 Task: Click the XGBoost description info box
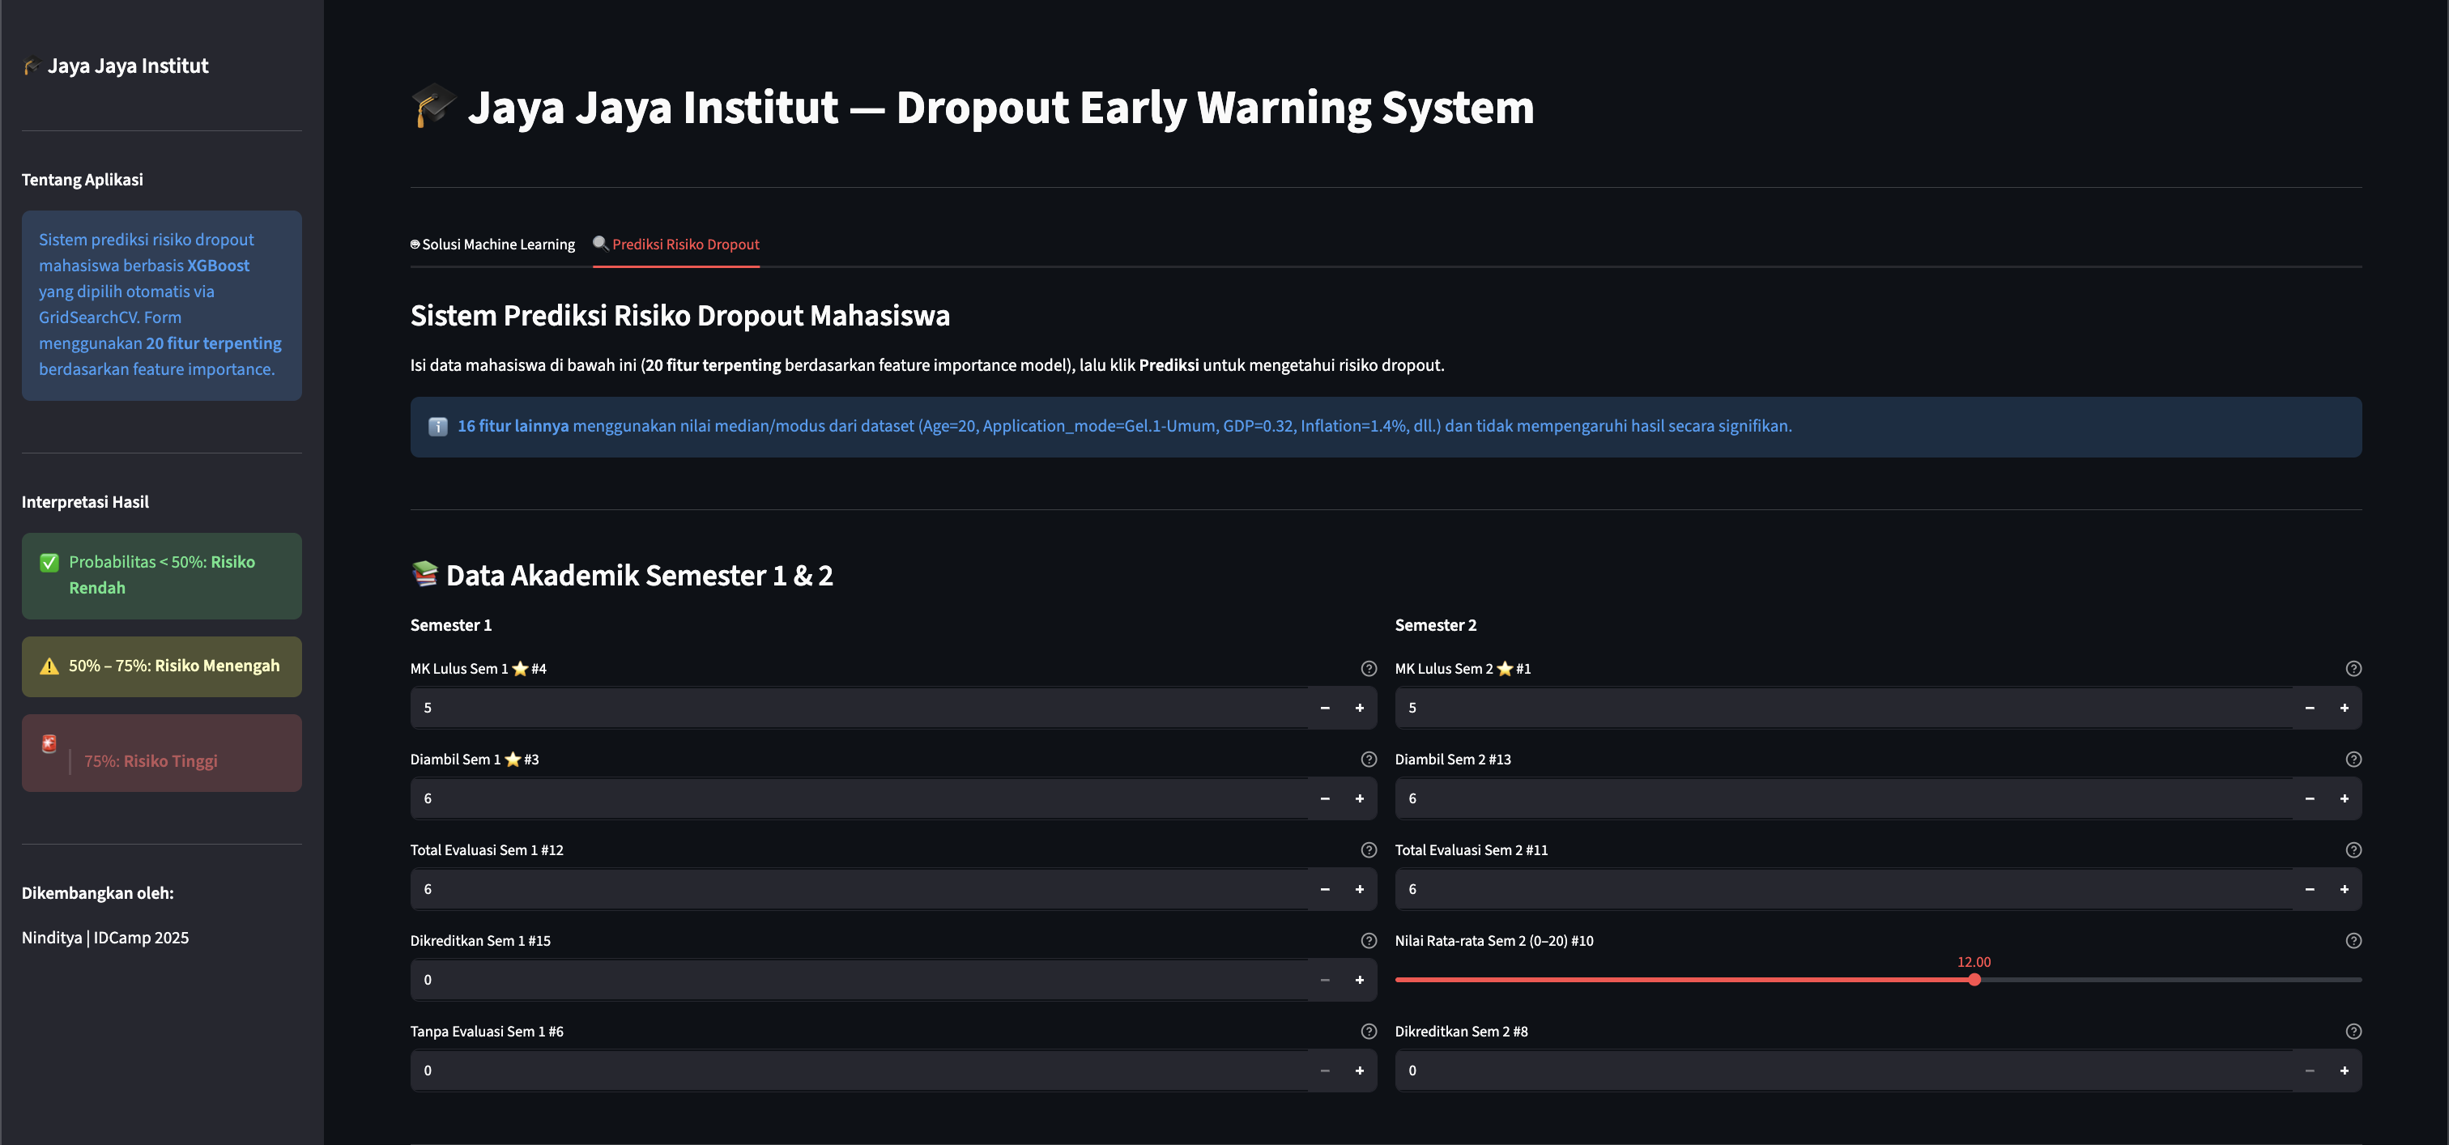[x=162, y=305]
